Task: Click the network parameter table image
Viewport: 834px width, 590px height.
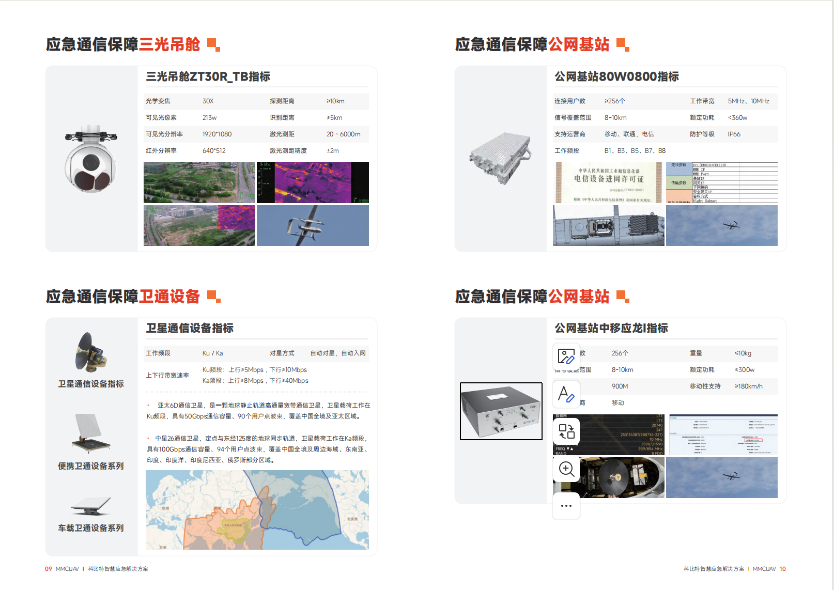Action: [x=722, y=182]
